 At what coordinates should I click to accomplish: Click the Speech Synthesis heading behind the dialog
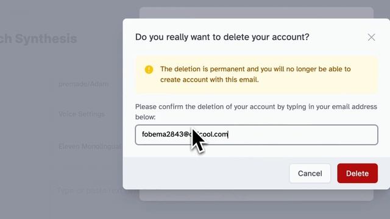coord(38,39)
